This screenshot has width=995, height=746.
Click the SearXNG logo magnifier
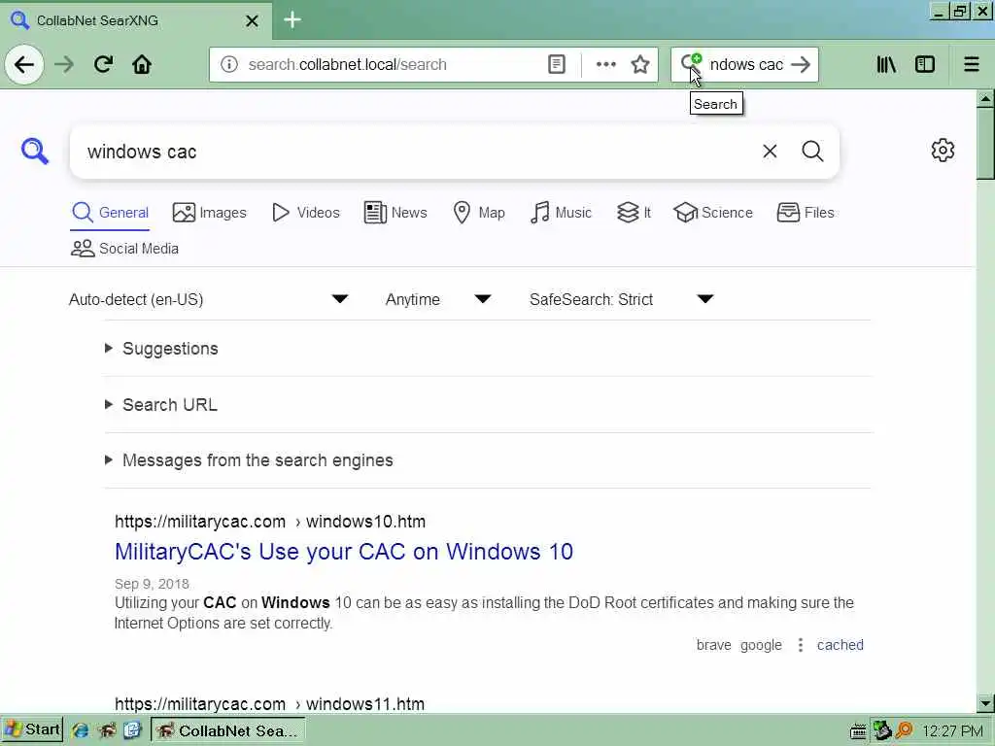tap(34, 151)
